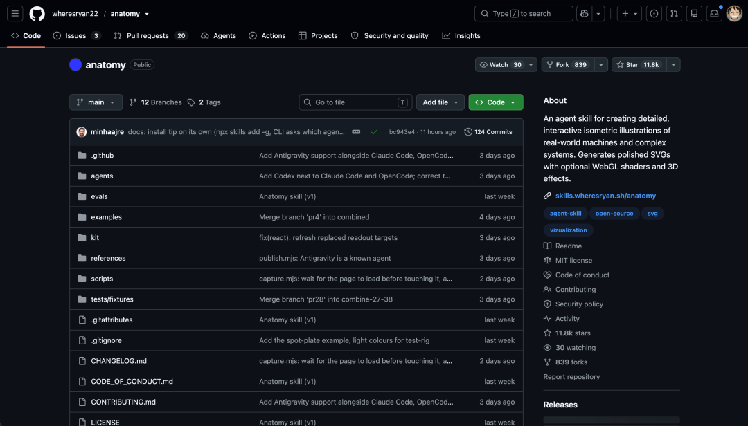The image size is (748, 426).
Task: Switch to the Issues tab
Action: tap(76, 36)
